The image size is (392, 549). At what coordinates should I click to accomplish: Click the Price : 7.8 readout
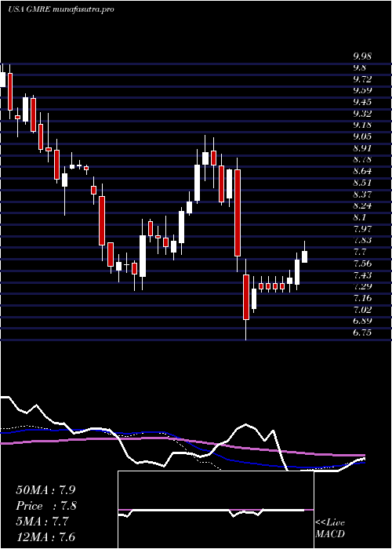(x=46, y=506)
